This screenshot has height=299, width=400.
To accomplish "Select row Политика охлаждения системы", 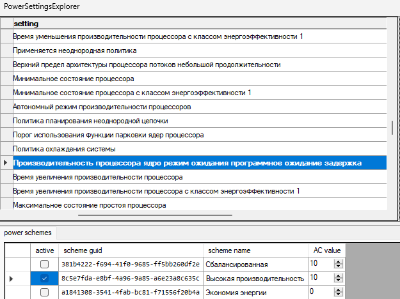I will (200, 149).
